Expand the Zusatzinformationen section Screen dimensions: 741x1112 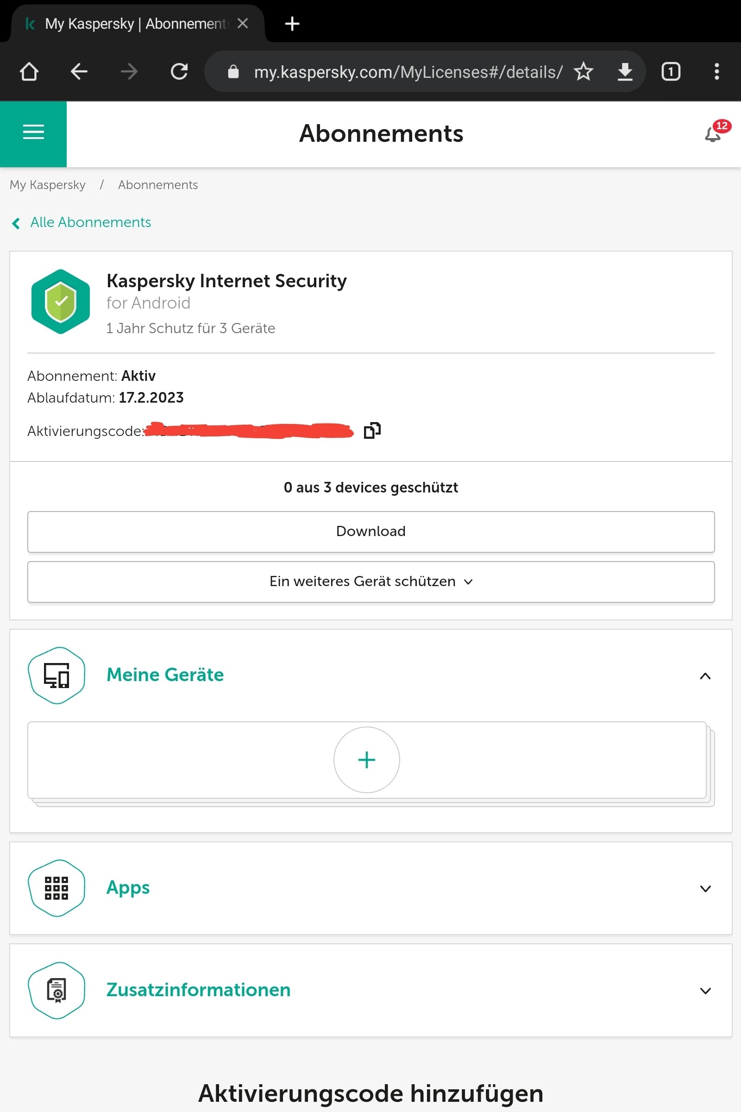(x=705, y=991)
